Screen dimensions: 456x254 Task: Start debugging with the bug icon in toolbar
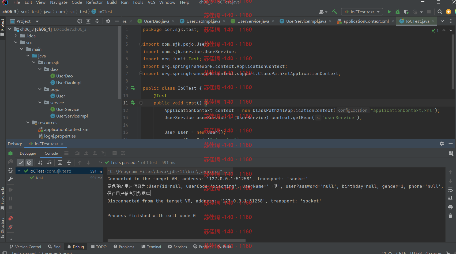pyautogui.click(x=398, y=12)
